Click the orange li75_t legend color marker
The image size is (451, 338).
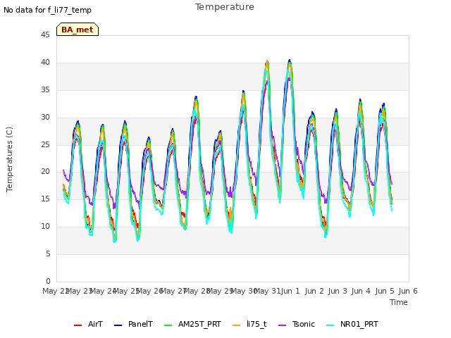point(237,325)
